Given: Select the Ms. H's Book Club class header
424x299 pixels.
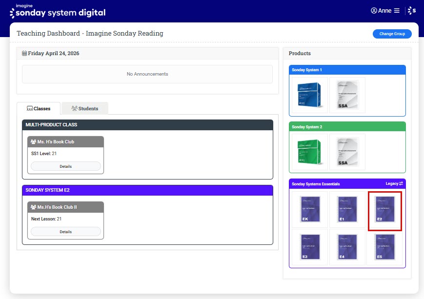Looking at the screenshot, I should [x=66, y=141].
